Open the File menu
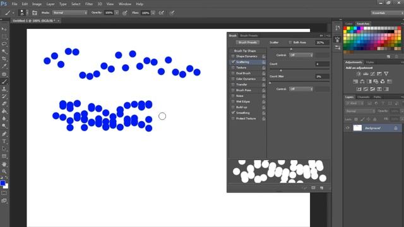Viewport: 404px width, 227px height. [x=15, y=4]
